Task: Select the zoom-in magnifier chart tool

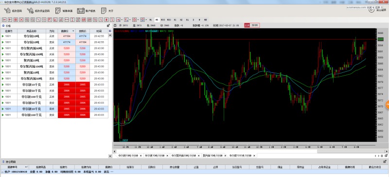Action: click(x=27, y=19)
